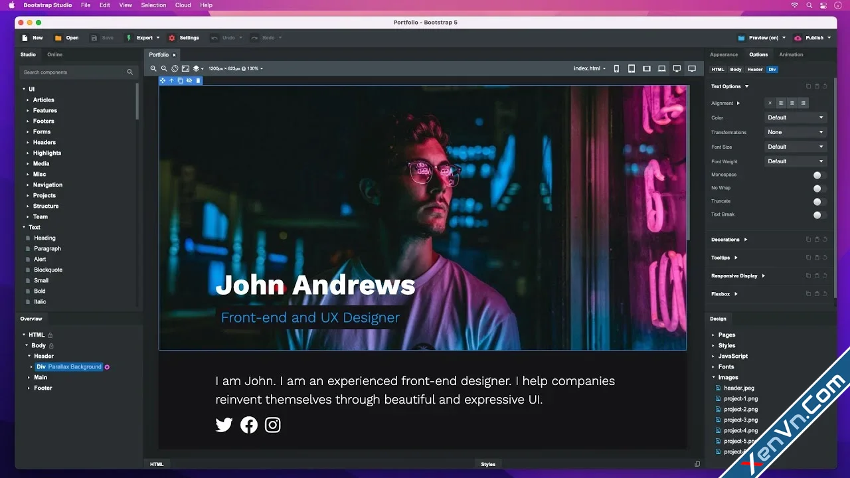Select the phone portrait device preview
This screenshot has height=478, width=850.
pos(616,68)
